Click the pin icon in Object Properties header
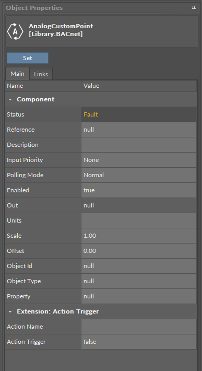 [194, 8]
